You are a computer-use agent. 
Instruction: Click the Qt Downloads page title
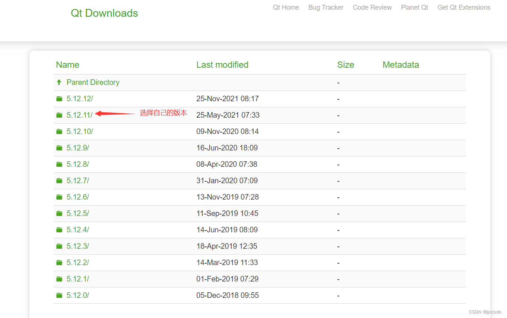click(x=104, y=13)
